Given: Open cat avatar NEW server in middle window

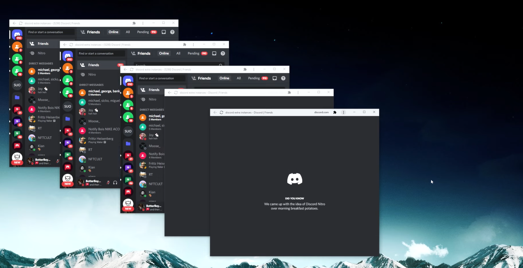Looking at the screenshot, I should point(128,204).
